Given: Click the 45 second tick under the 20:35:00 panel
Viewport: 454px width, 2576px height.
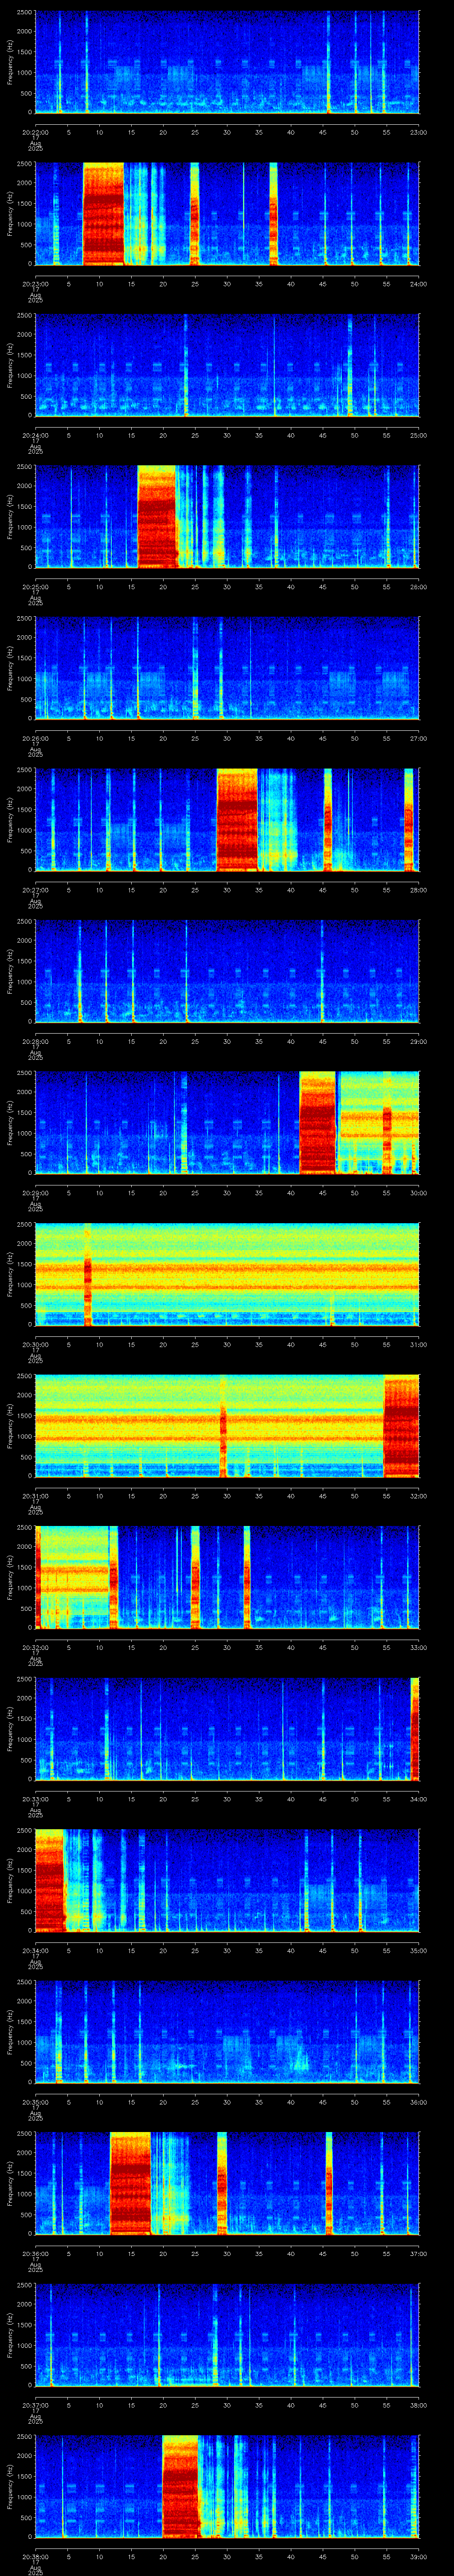Looking at the screenshot, I should pyautogui.click(x=322, y=2102).
